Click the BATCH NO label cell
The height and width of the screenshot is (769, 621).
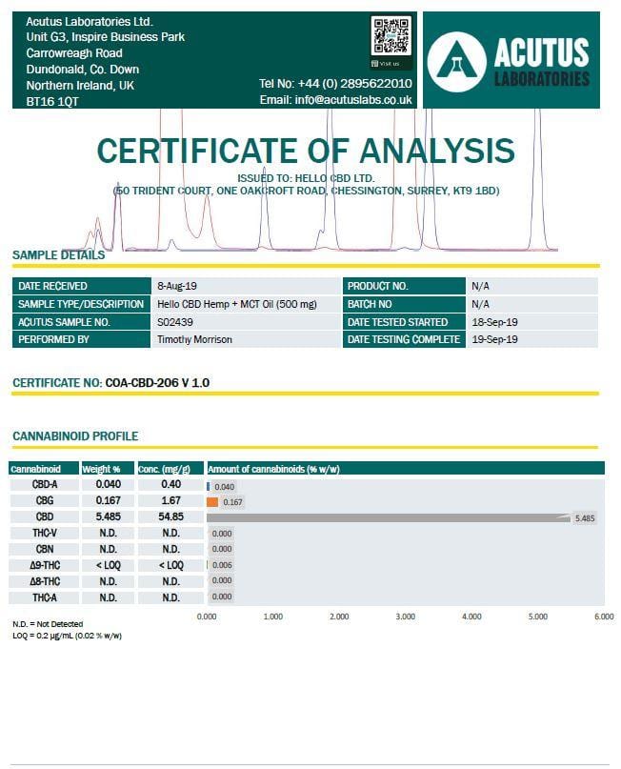pyautogui.click(x=404, y=304)
